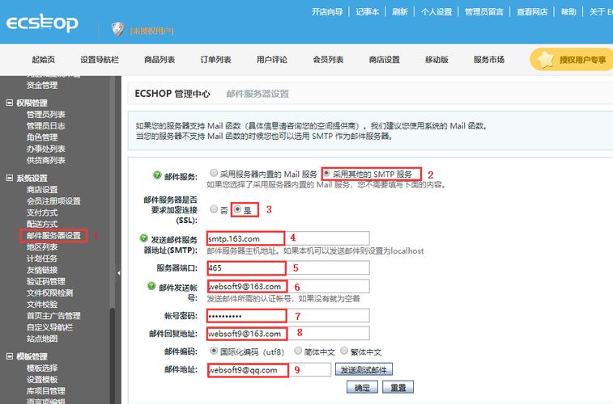Open 会员列表 in the top navigation

(x=329, y=60)
